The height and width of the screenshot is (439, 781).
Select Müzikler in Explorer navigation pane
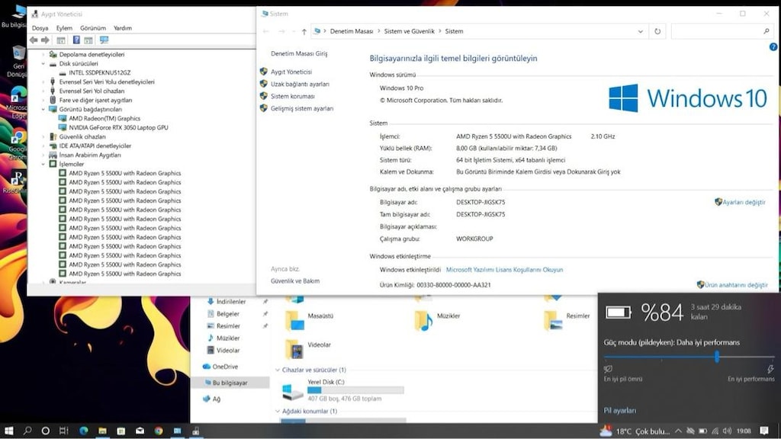coord(227,338)
